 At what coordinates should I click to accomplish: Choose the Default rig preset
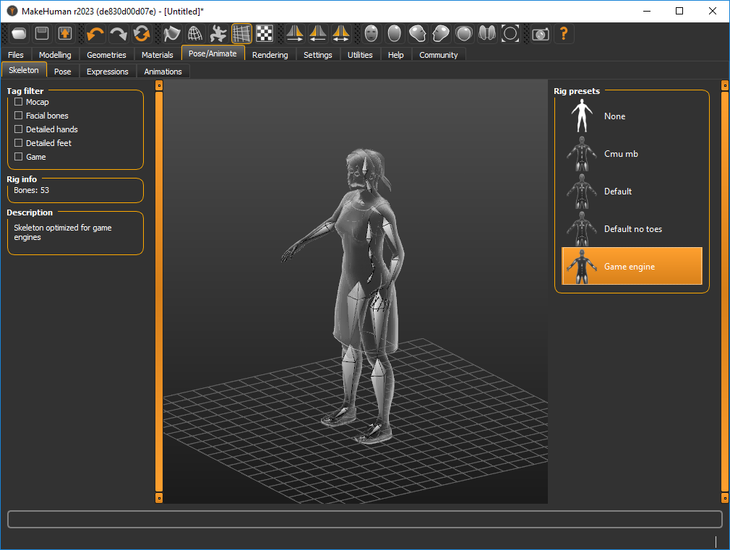(x=632, y=192)
